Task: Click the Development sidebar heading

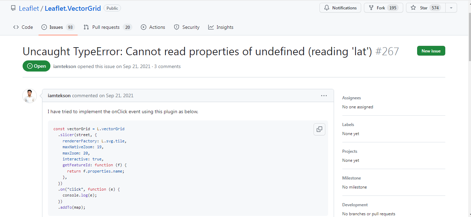Action: pyautogui.click(x=355, y=205)
